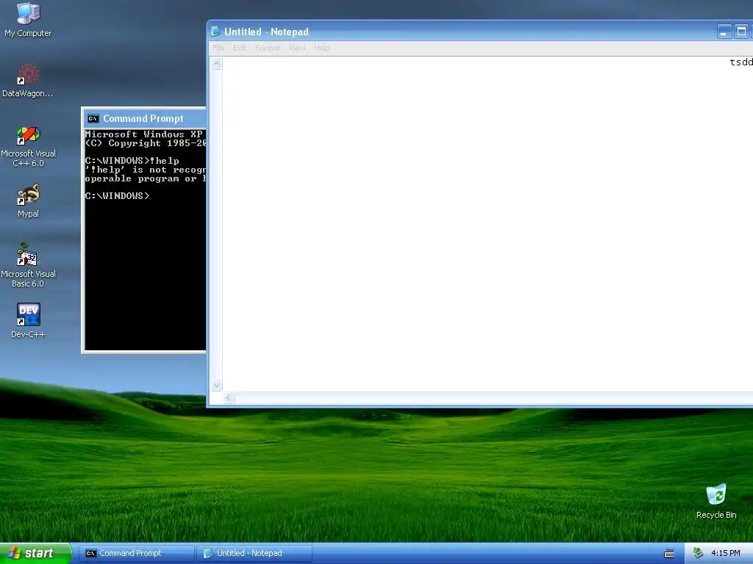Select the DataWagon desktop shortcut
This screenshot has width=753, height=564.
tap(28, 80)
